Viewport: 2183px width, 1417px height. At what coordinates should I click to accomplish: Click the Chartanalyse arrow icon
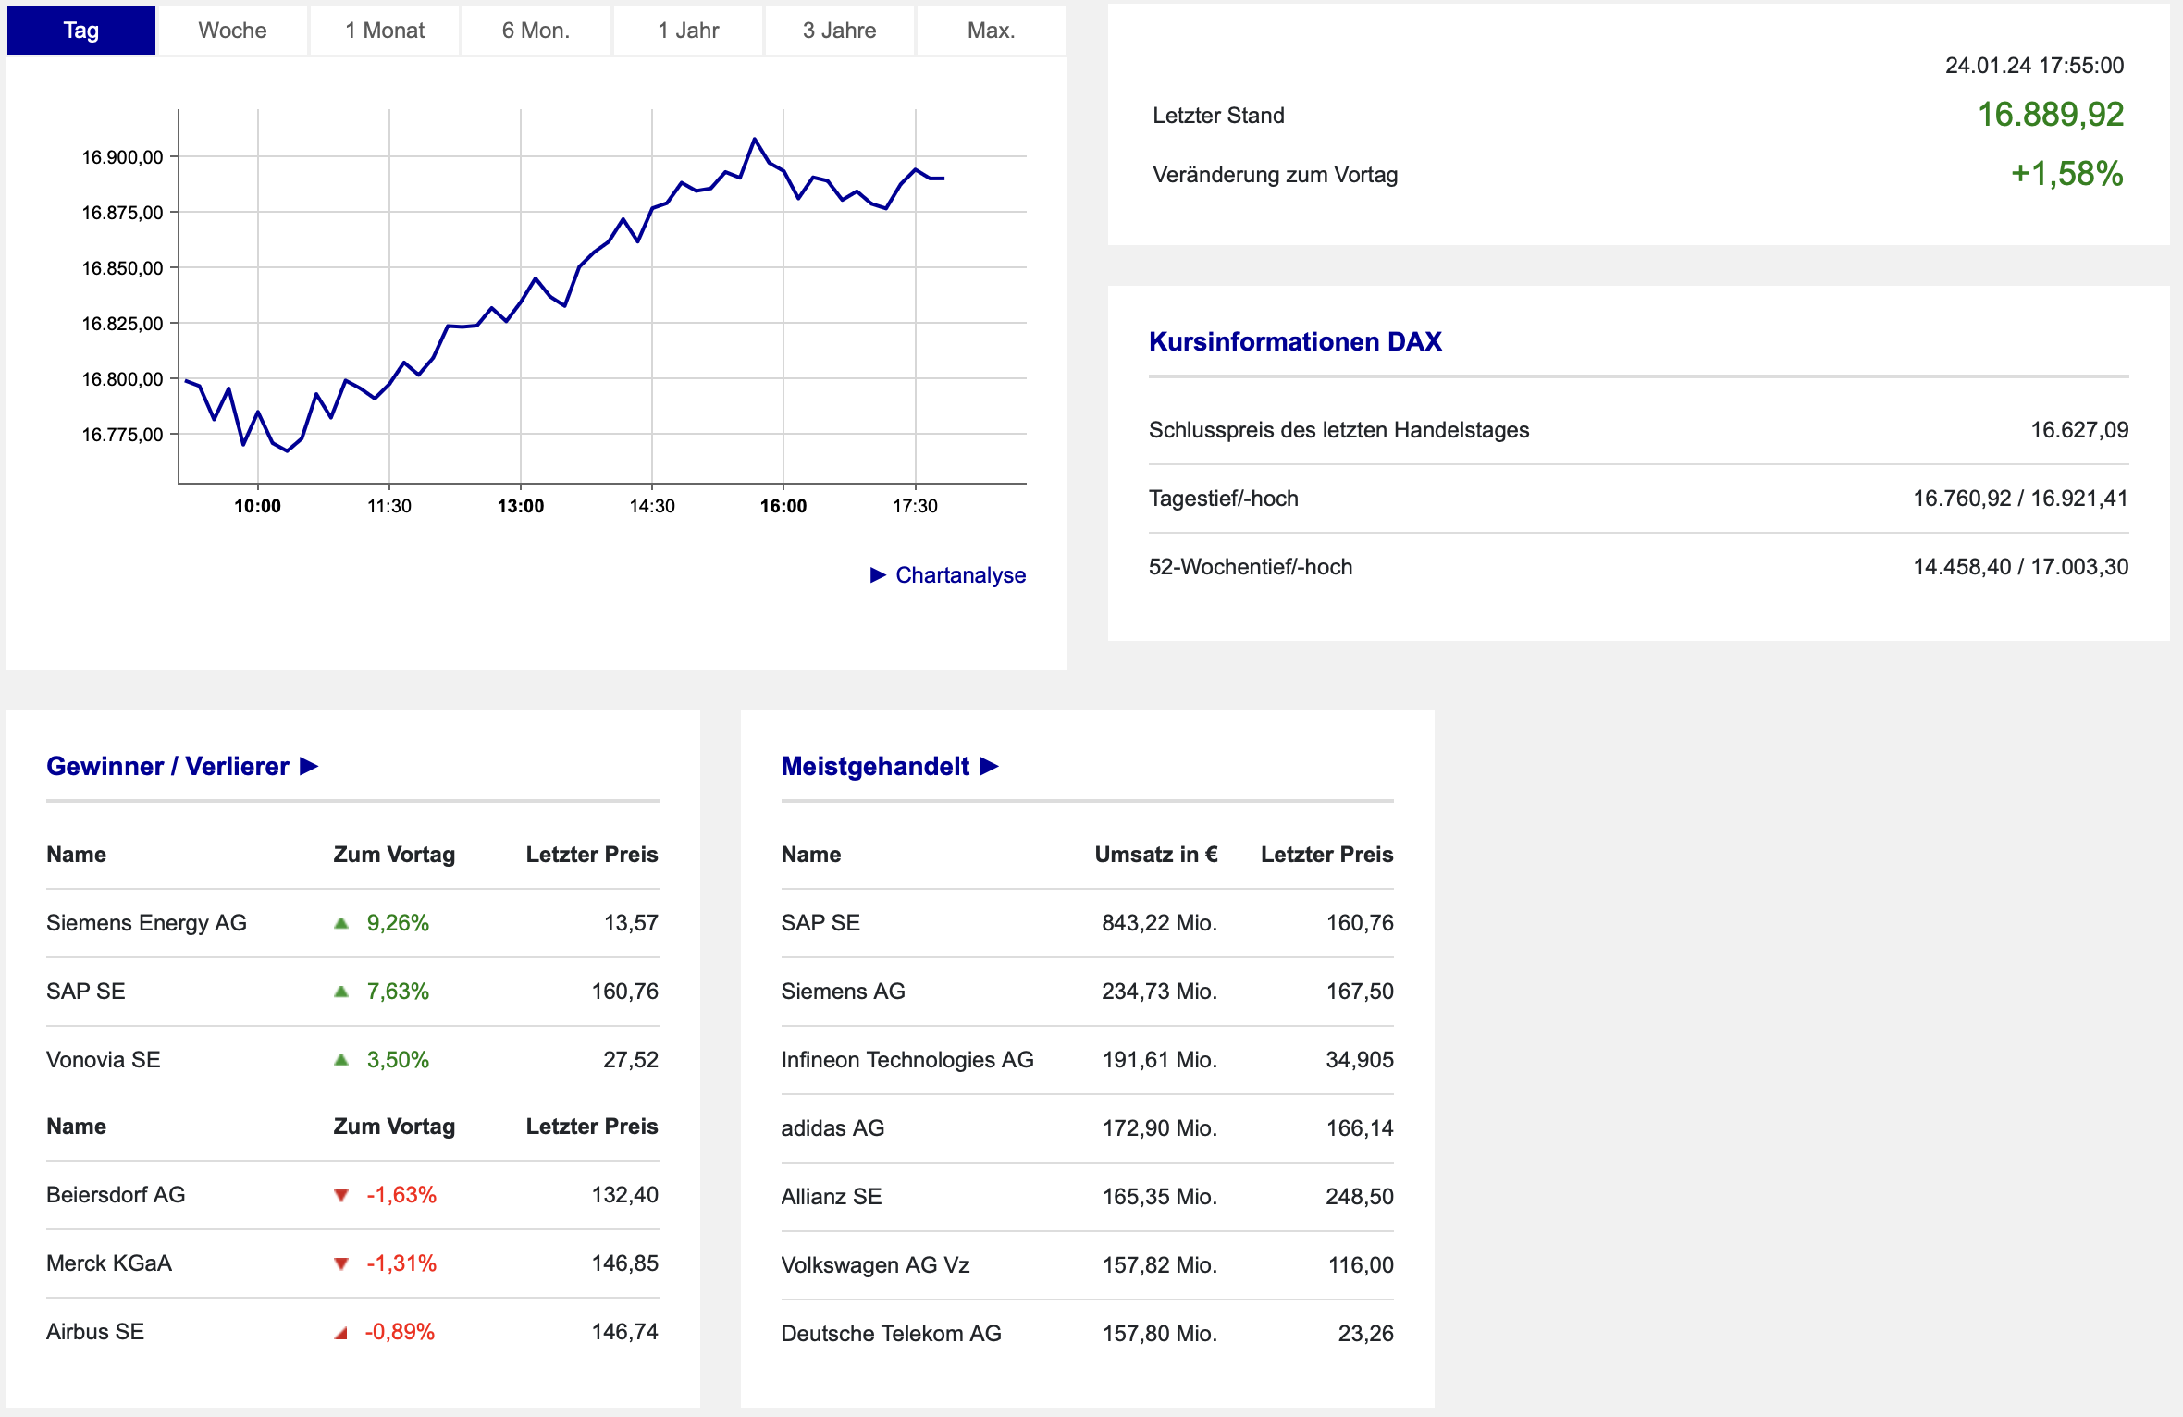click(878, 575)
